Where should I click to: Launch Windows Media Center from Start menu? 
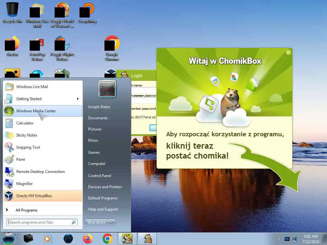point(43,111)
